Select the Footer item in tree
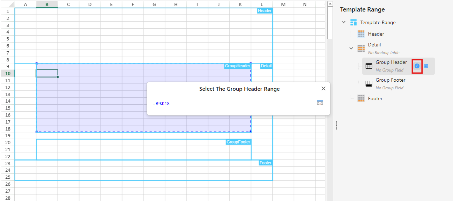This screenshot has height=201, width=453. (375, 98)
